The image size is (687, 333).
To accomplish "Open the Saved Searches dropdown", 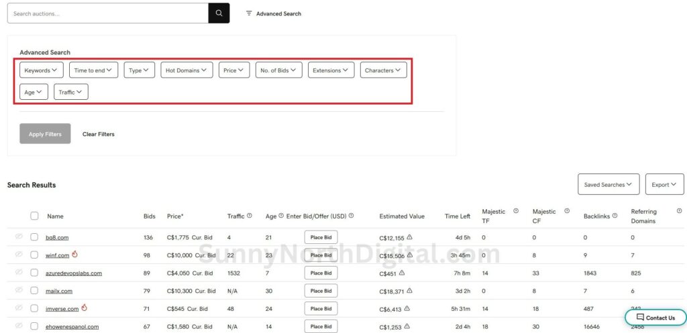I will (x=609, y=184).
